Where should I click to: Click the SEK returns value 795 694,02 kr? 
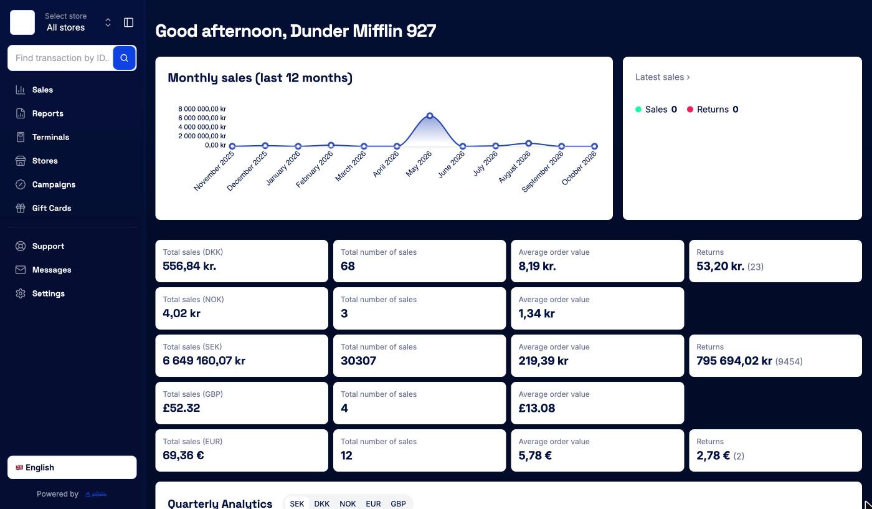coord(734,361)
